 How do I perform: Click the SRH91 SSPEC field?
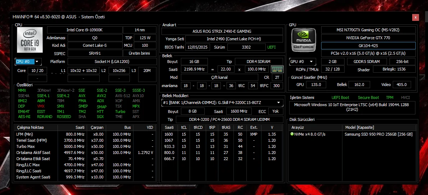[95, 53]
